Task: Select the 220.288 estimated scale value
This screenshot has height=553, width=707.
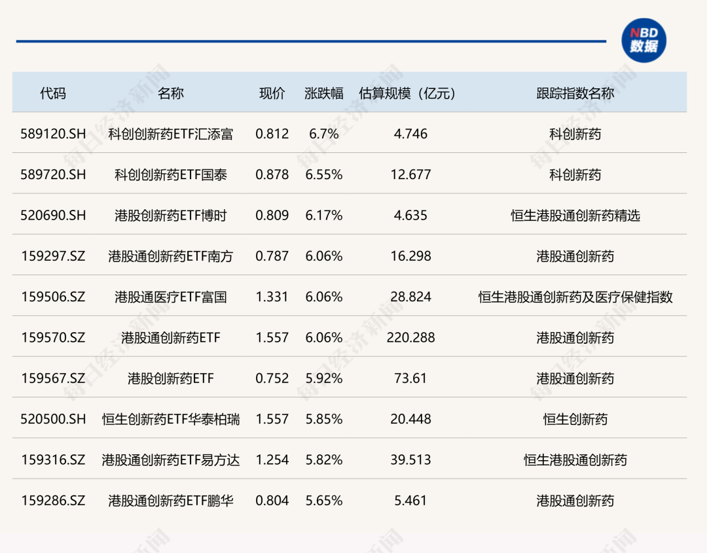Action: [x=410, y=338]
